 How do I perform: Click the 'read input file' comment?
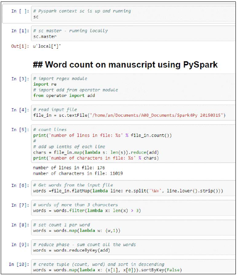click(x=55, y=110)
